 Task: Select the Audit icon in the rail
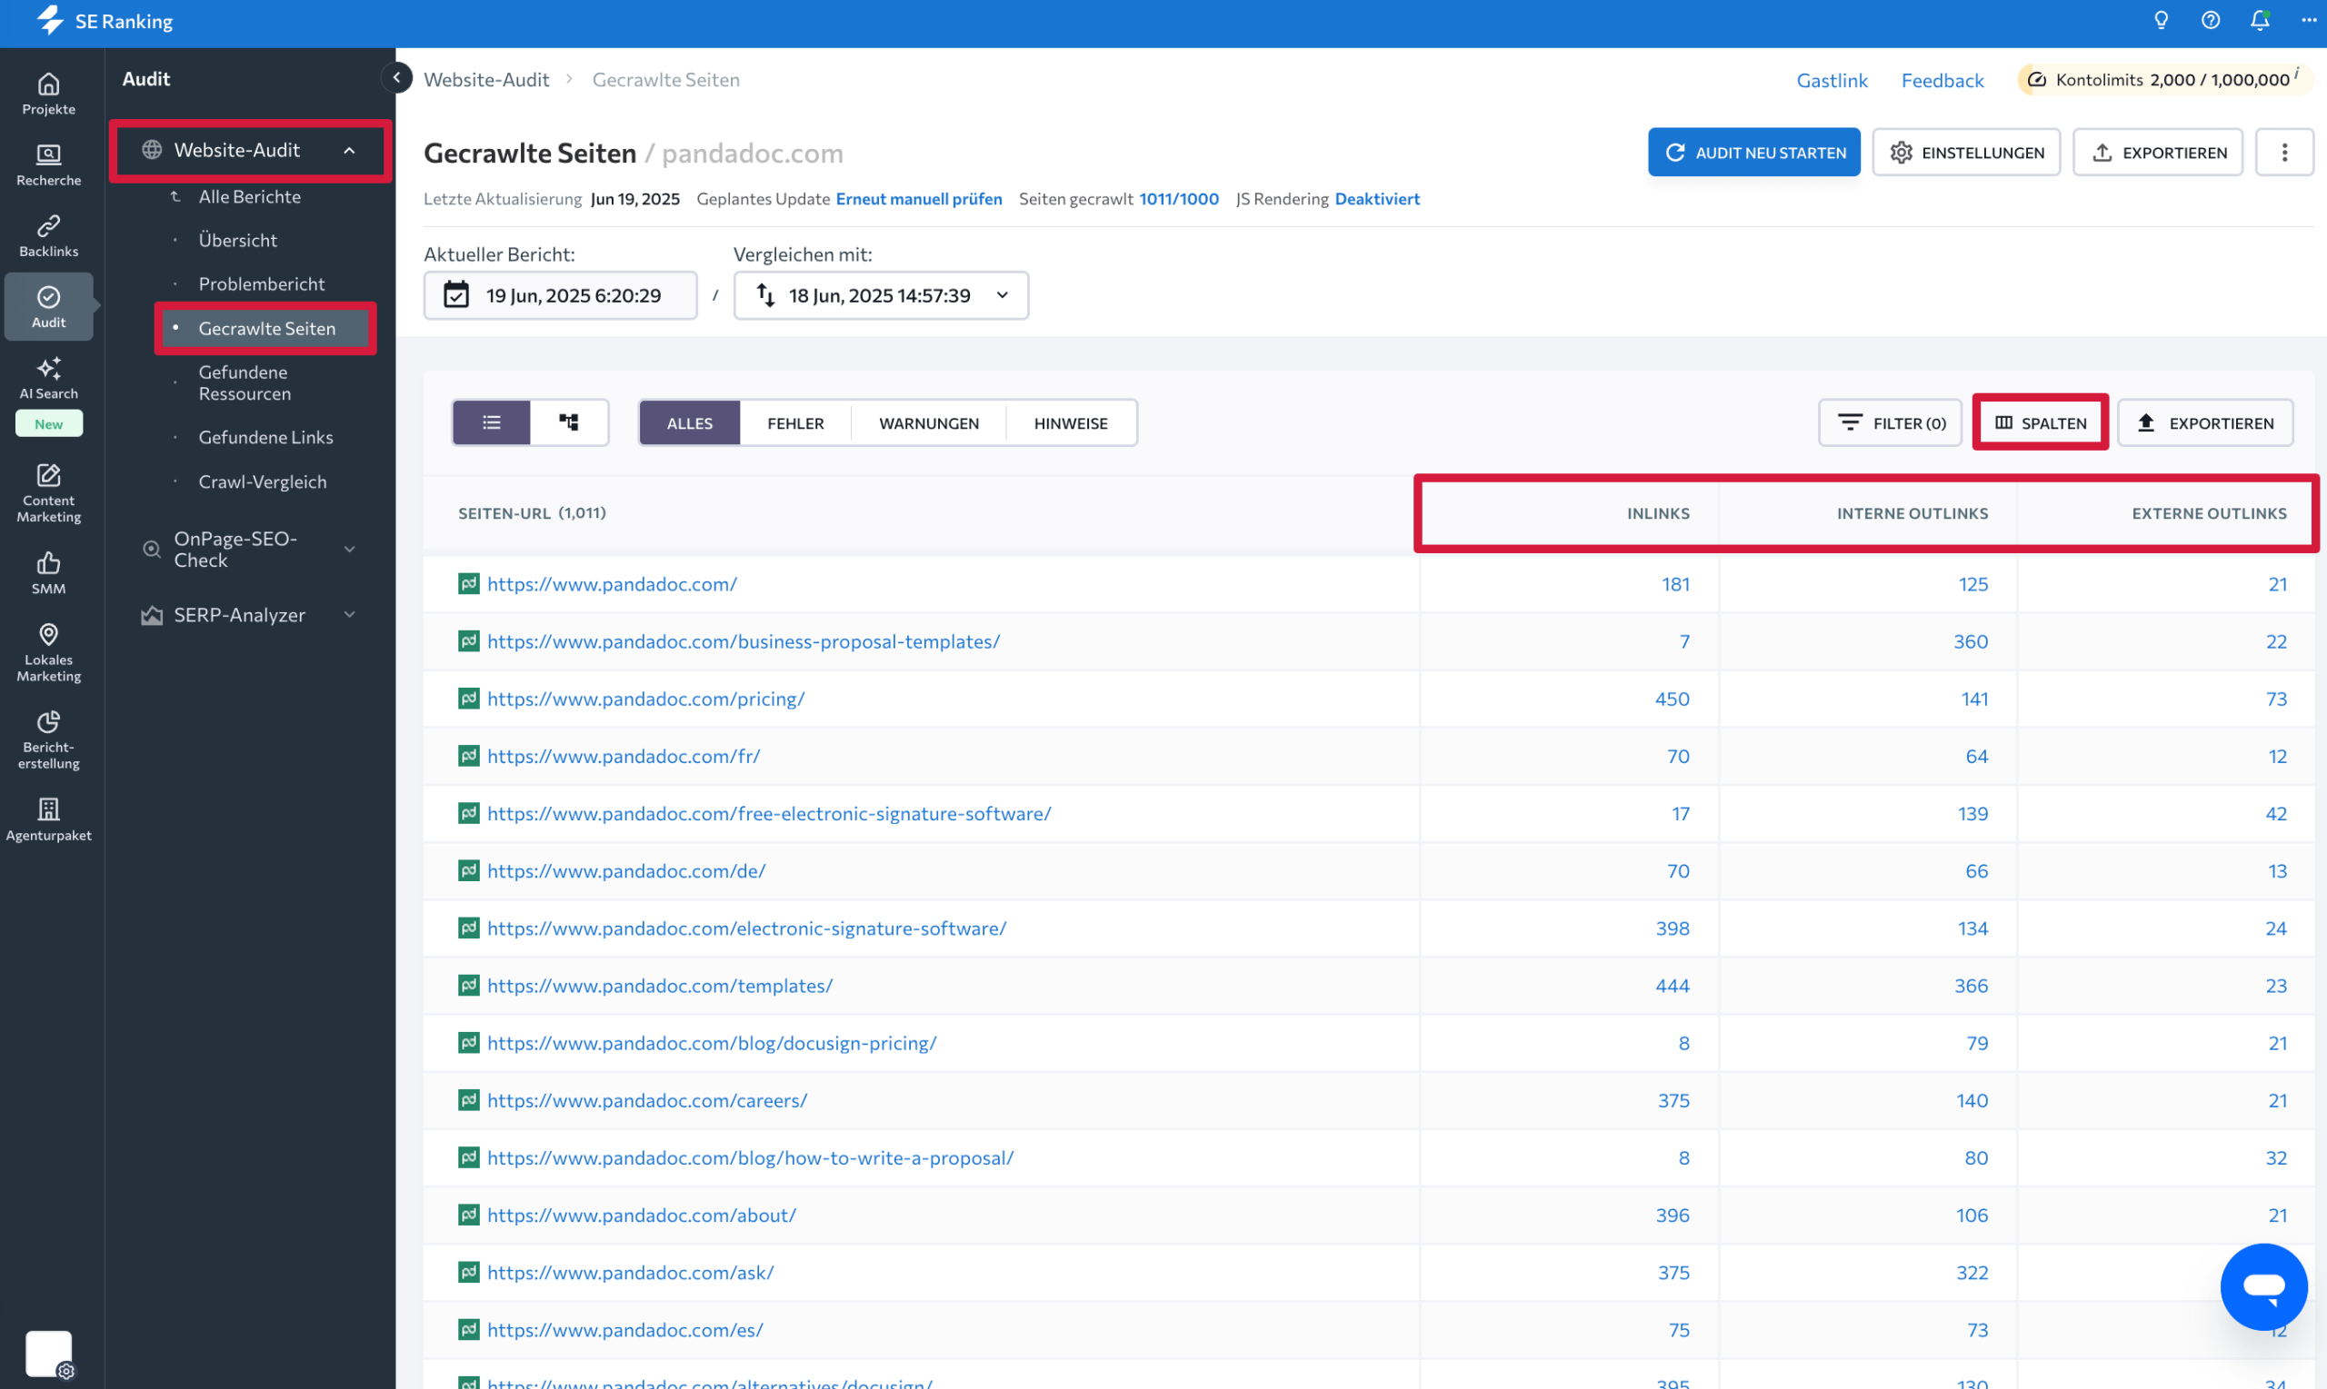[x=49, y=306]
